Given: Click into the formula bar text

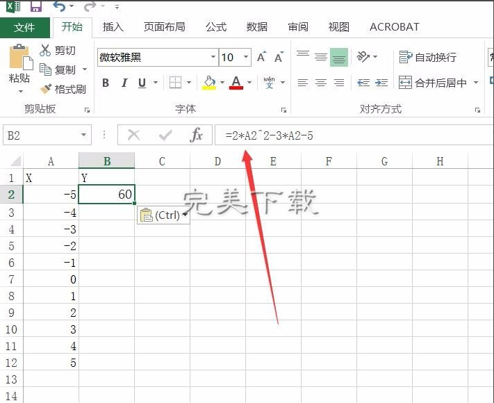Looking at the screenshot, I should pyautogui.click(x=354, y=135).
